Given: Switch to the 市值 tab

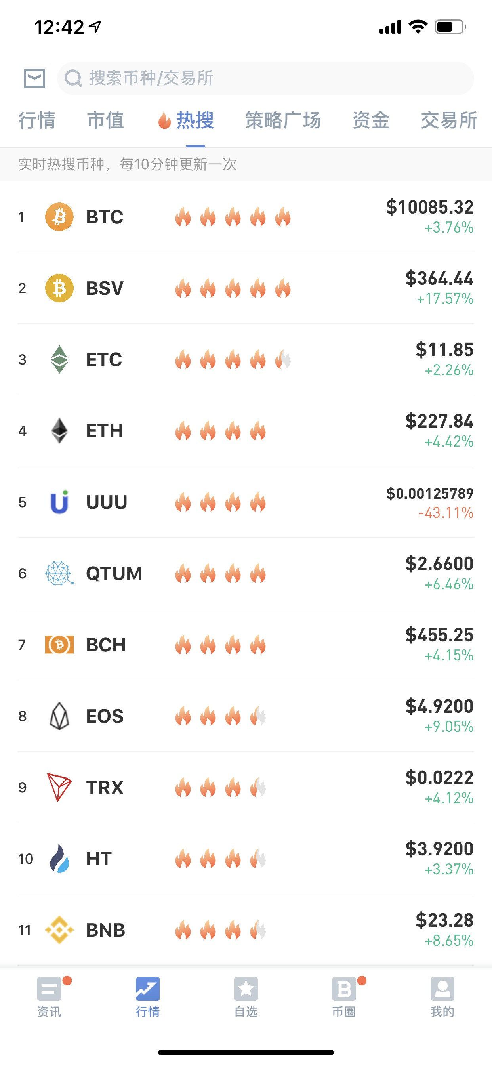Looking at the screenshot, I should click(x=105, y=120).
